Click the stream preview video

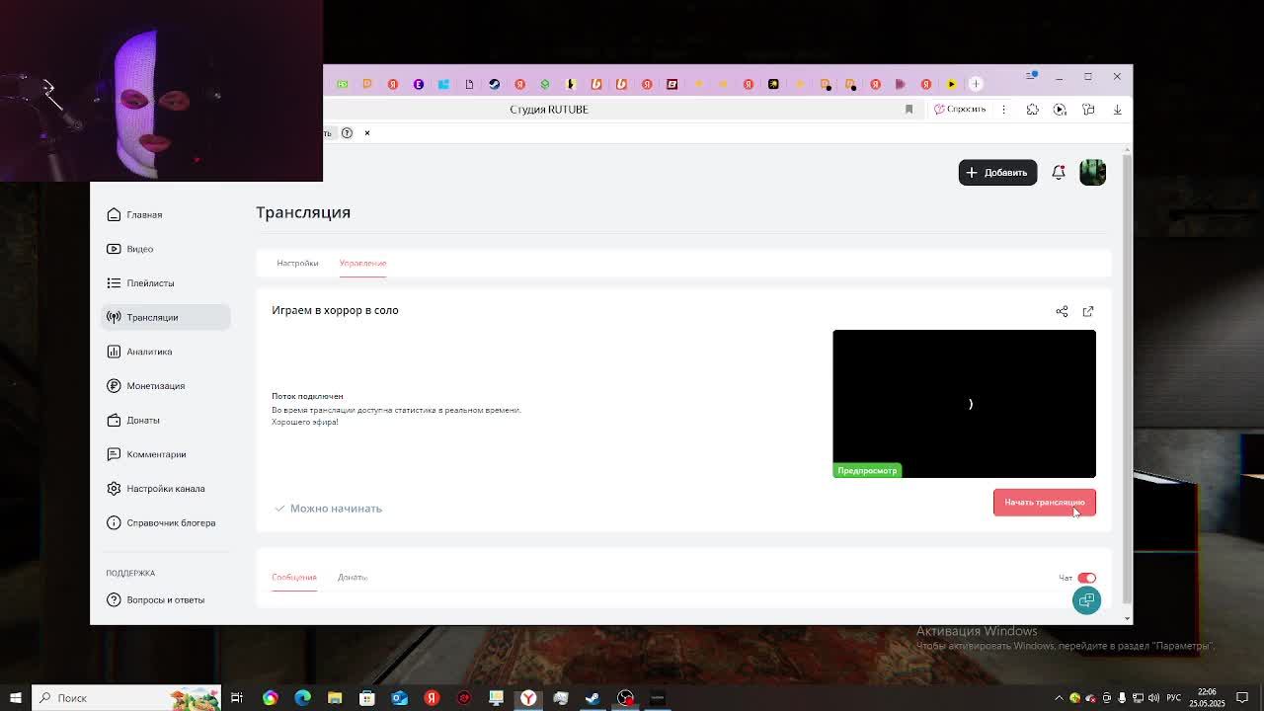point(964,404)
